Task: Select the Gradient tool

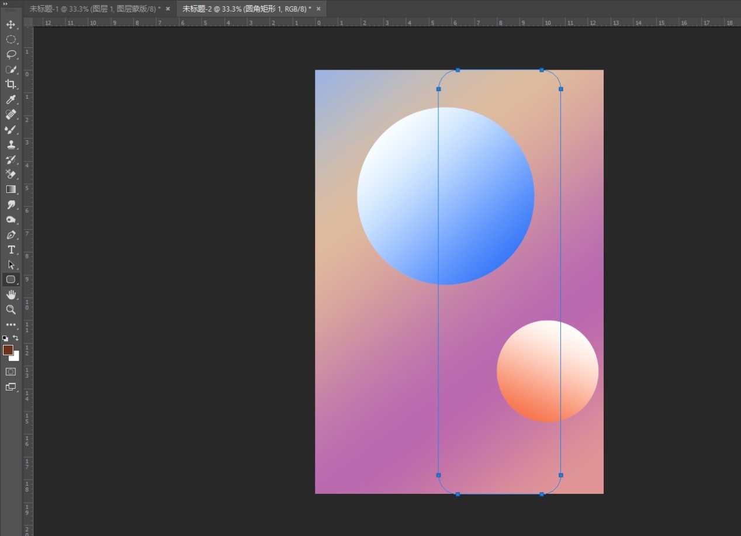Action: 11,189
